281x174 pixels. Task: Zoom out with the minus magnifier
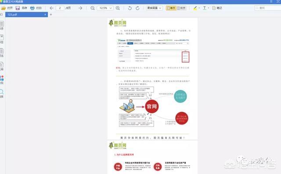click(93, 8)
